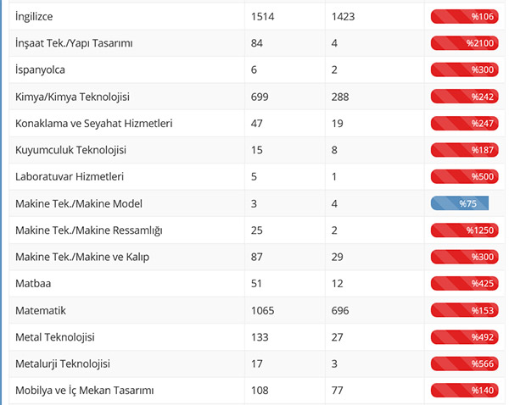
Task: Click the Matematik subject name
Action: point(41,311)
